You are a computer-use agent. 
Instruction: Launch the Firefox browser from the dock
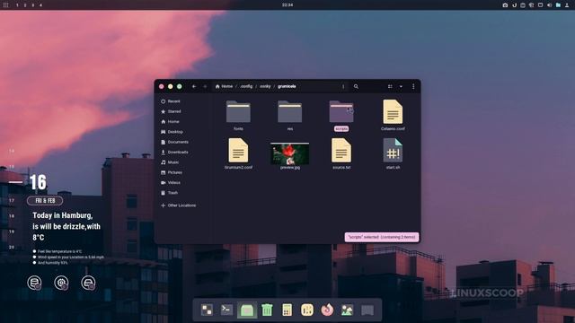pos(327,310)
